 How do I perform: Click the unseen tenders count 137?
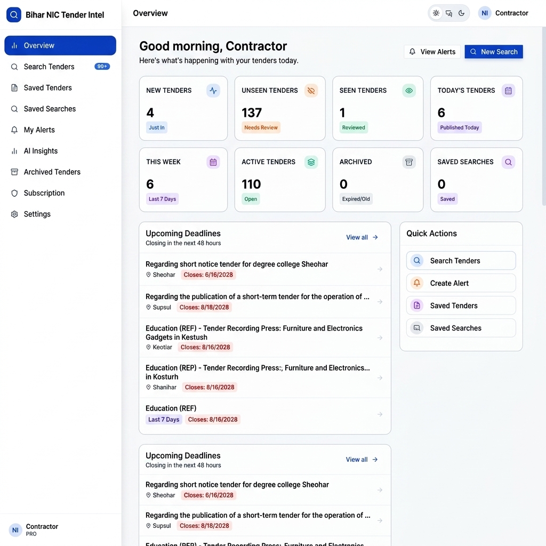pyautogui.click(x=252, y=113)
